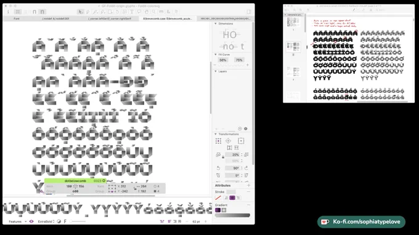Slant right with the skew icon
419x235 pixels.
(x=246, y=175)
